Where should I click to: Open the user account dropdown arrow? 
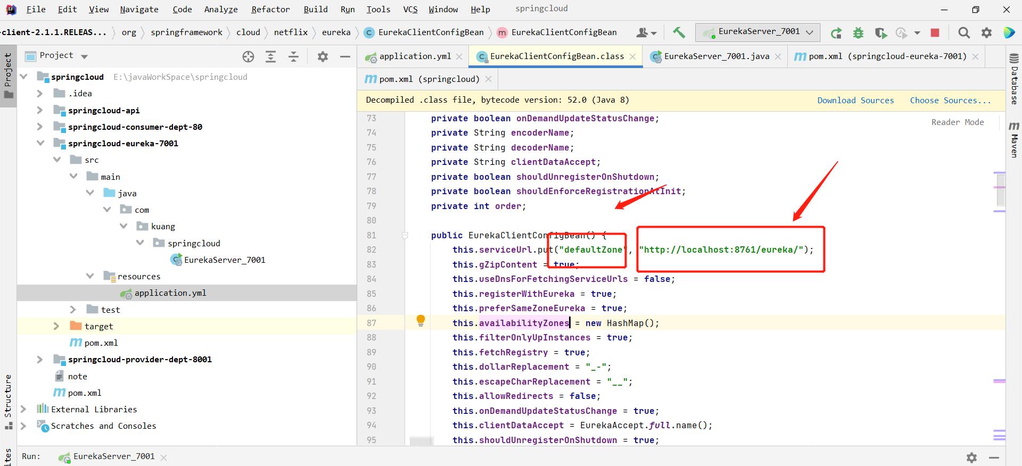tap(654, 34)
